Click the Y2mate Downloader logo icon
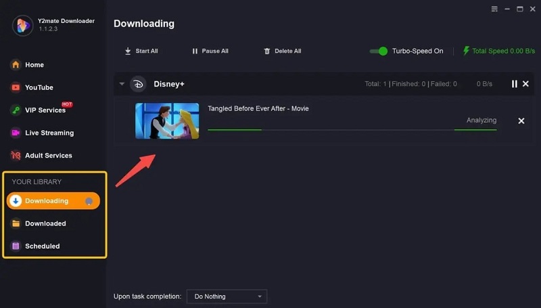 [x=23, y=26]
